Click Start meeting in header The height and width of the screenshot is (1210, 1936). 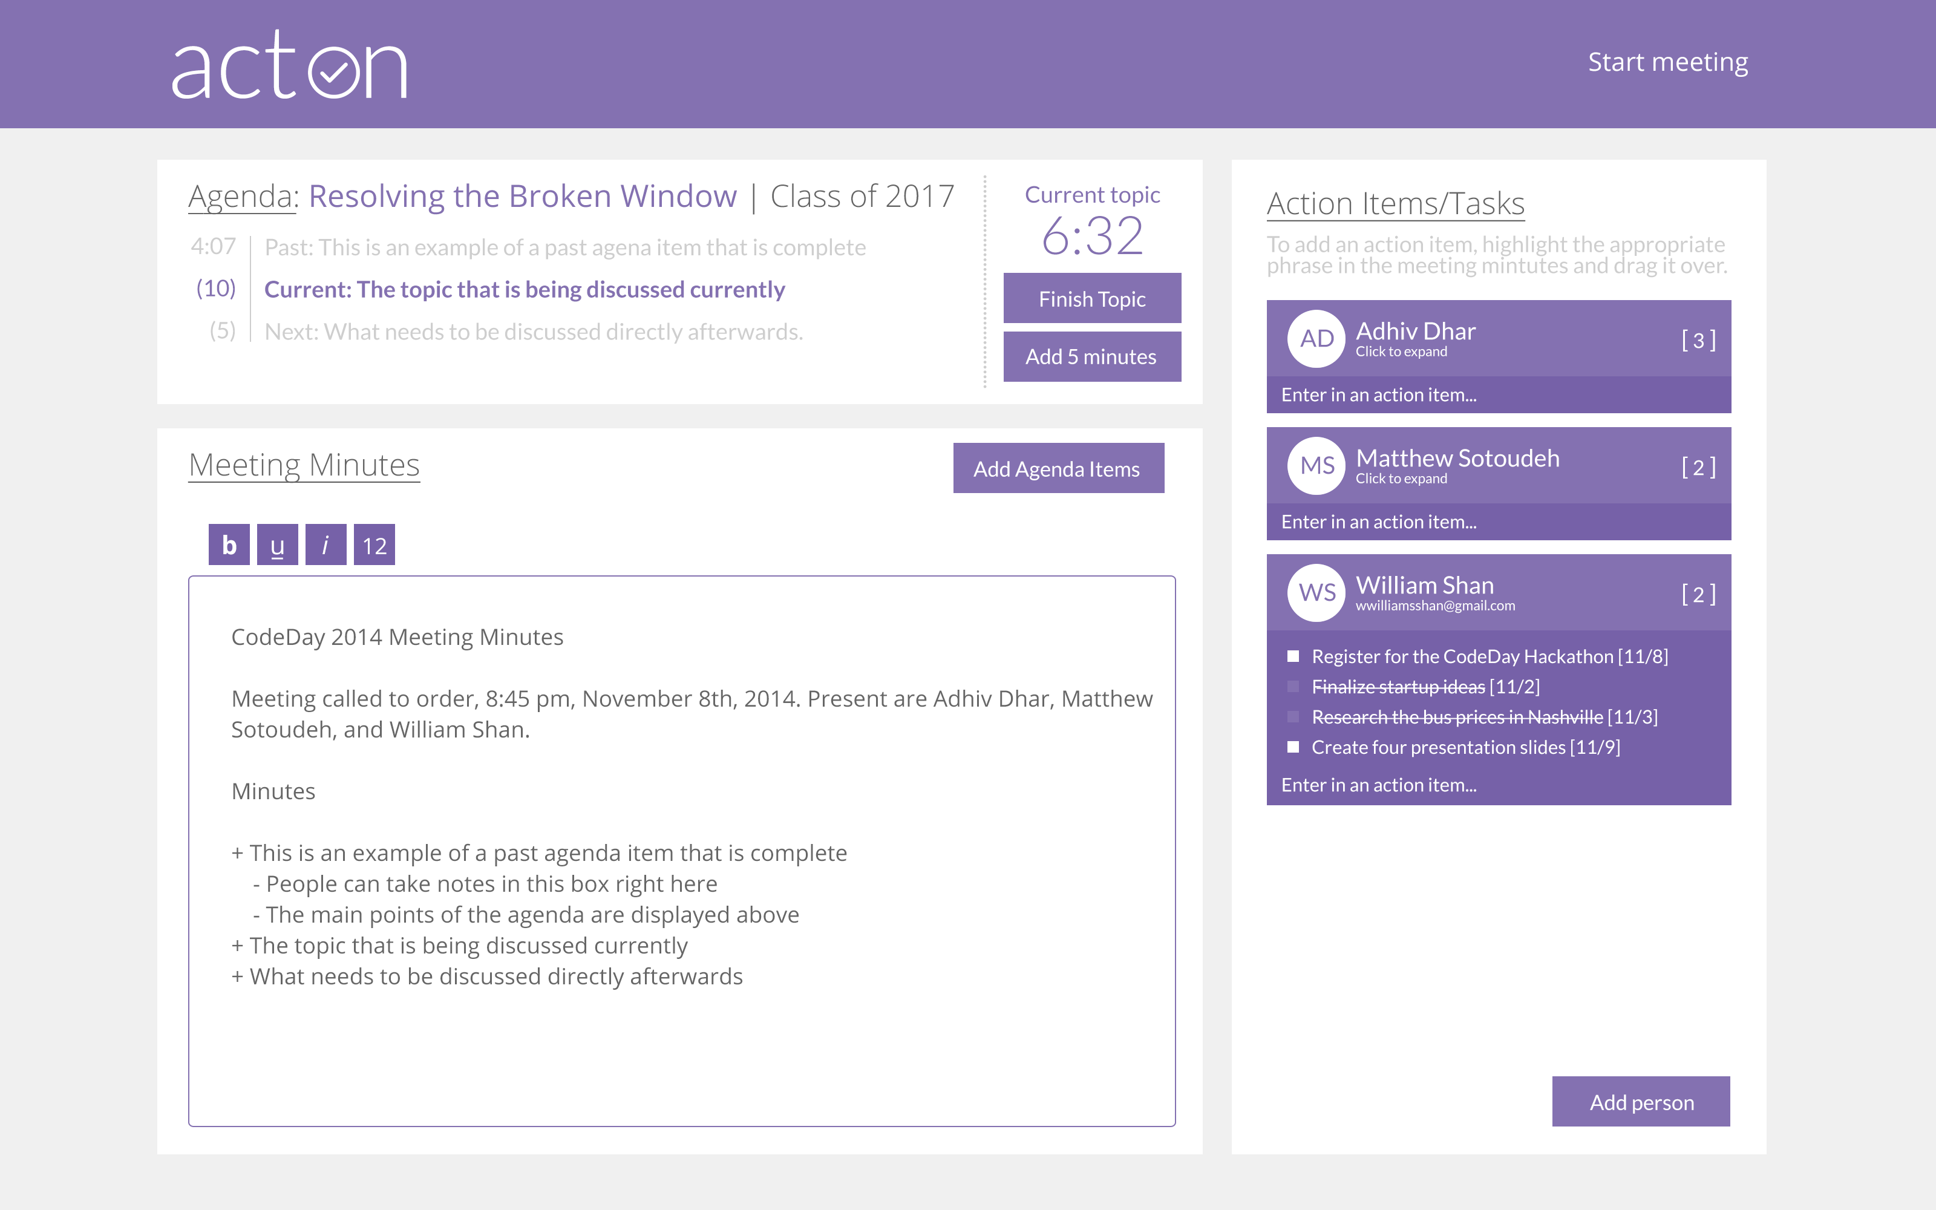tap(1667, 62)
